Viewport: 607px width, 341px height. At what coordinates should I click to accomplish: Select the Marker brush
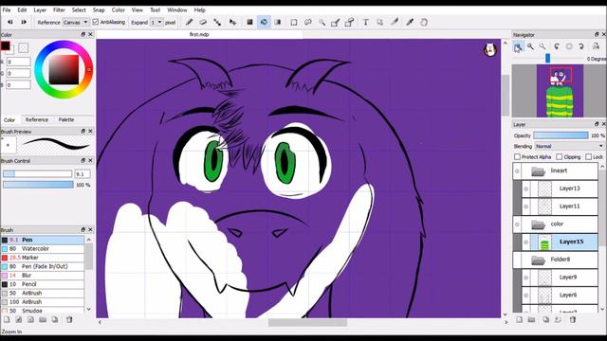click(42, 258)
